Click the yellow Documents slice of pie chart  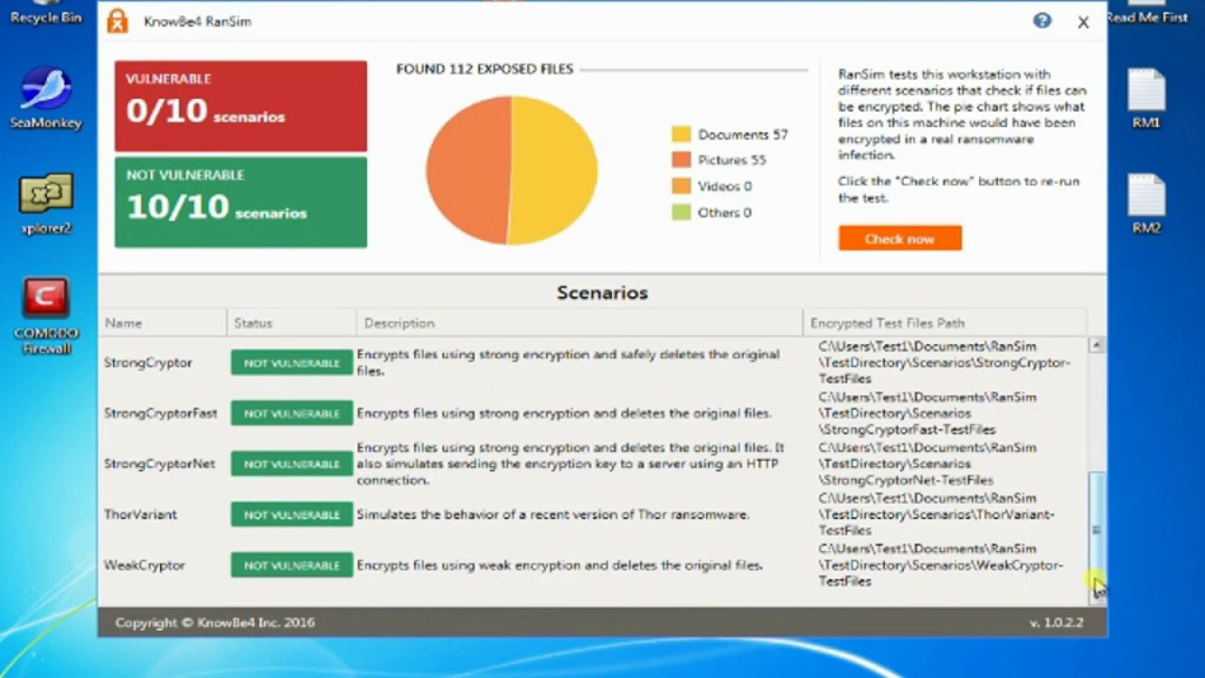pos(555,169)
